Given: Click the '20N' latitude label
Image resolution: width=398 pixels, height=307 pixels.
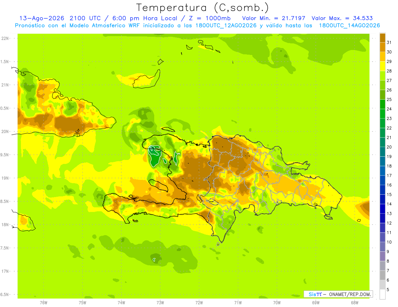Looking at the screenshot, I should [5, 131].
